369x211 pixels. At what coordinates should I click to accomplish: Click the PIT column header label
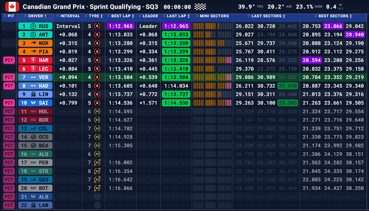(11, 16)
